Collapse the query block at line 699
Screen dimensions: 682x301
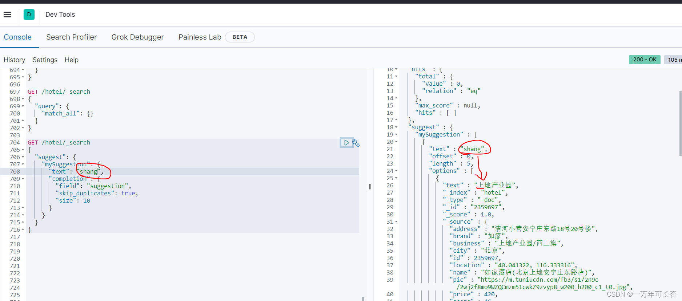click(23, 106)
